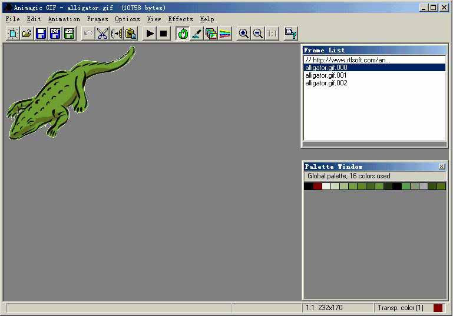This screenshot has width=453, height=316.
Task: Toggle the green loop animation icon
Action: [x=183, y=34]
